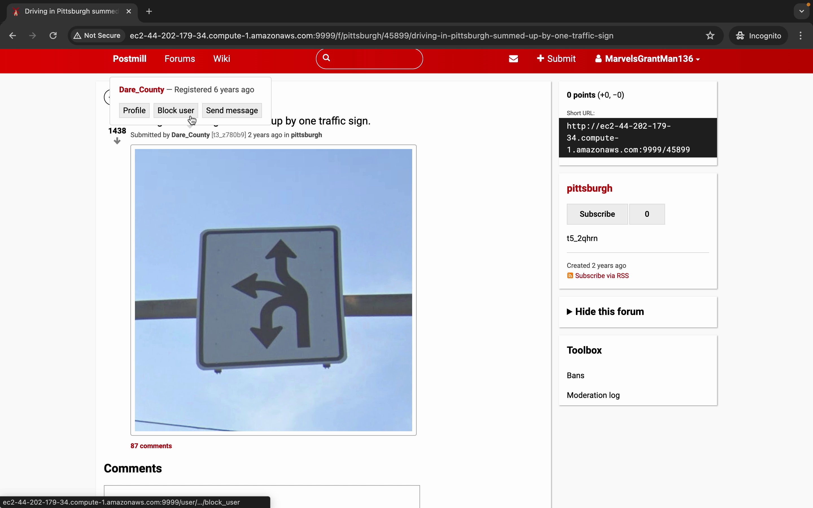Go back with browser back arrow

click(x=13, y=36)
